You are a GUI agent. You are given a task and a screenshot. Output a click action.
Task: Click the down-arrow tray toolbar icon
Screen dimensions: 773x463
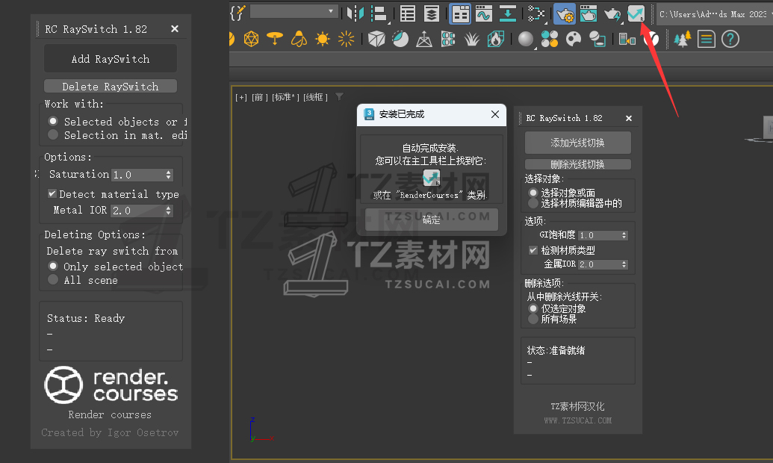click(507, 13)
